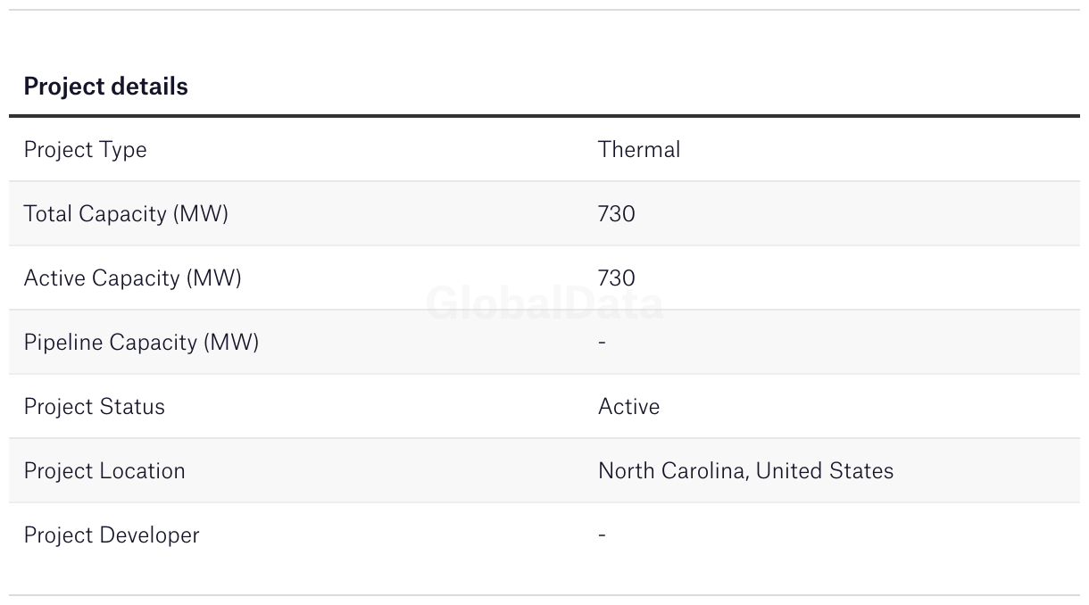Click the Project details heading

pos(105,87)
